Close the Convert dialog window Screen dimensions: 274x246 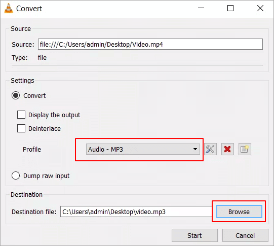pyautogui.click(x=260, y=8)
